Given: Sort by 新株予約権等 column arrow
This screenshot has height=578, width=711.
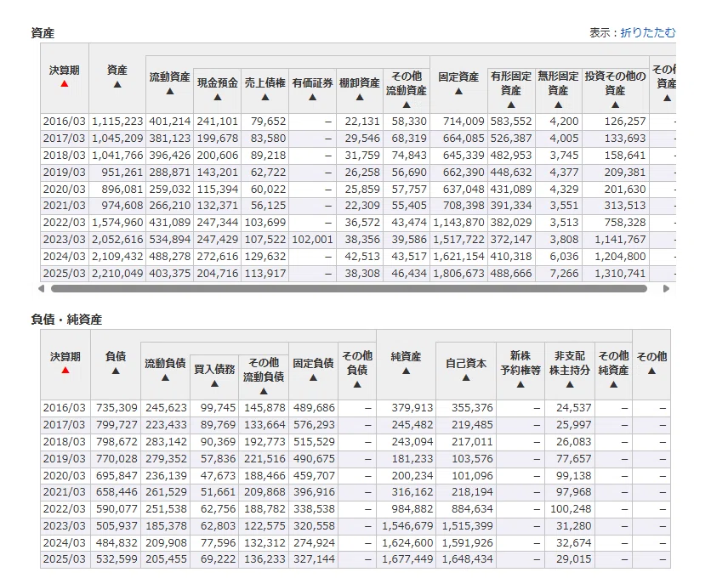Looking at the screenshot, I should pos(520,384).
